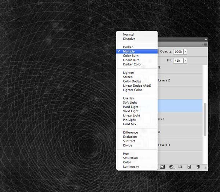Select the Levels 3 layer row
The width and height of the screenshot is (220, 192).
click(180, 145)
